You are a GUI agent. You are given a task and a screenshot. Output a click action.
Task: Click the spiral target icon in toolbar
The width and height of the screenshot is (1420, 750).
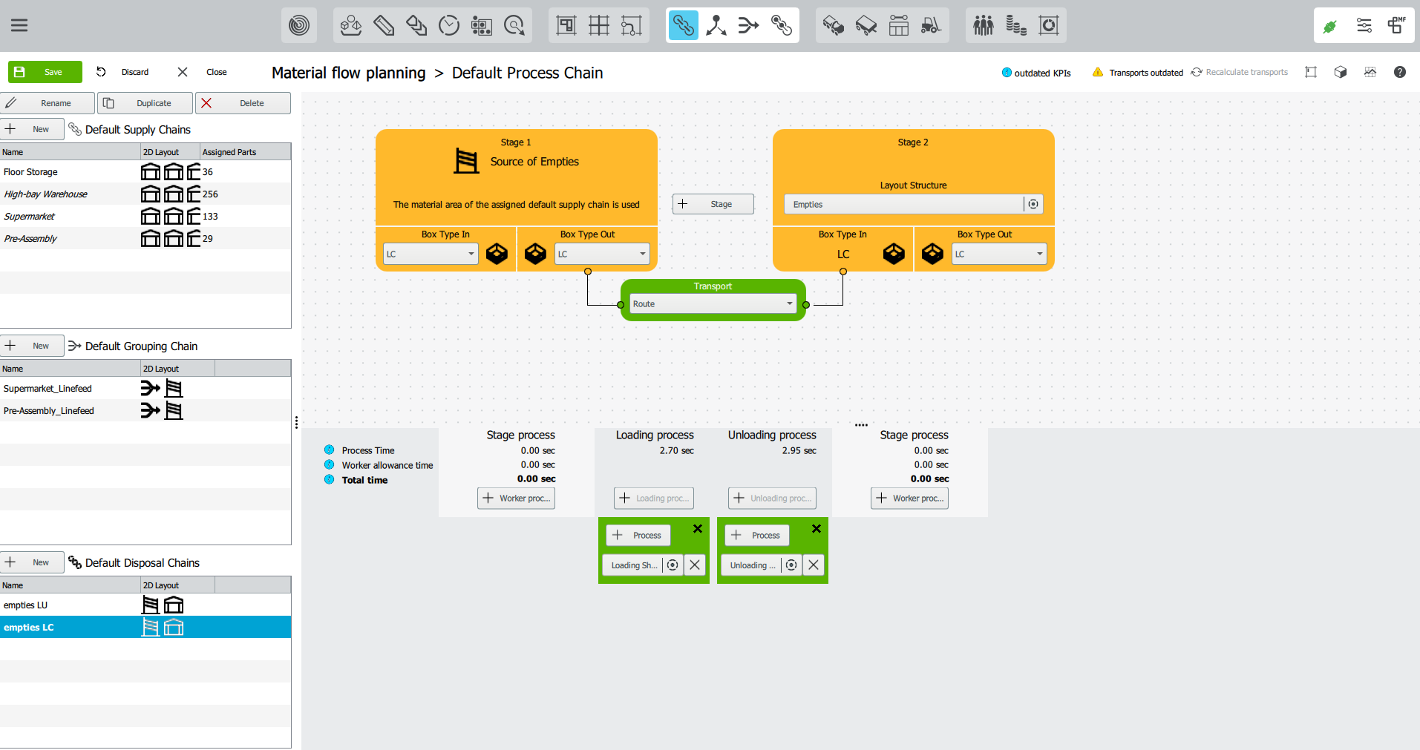[x=299, y=26]
